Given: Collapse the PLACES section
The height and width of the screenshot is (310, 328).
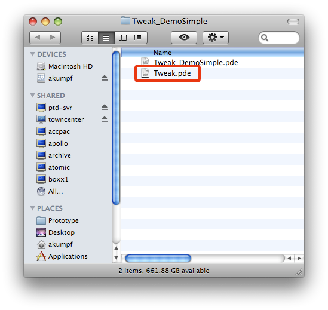Looking at the screenshot, I should (x=32, y=208).
